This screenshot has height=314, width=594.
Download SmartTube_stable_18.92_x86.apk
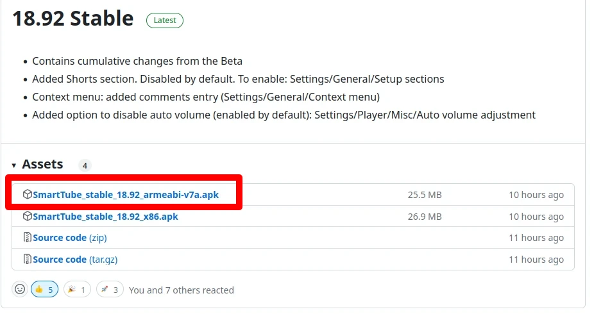[105, 217]
